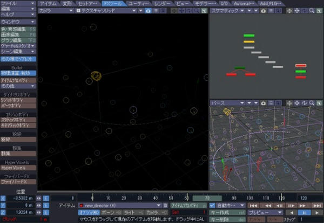
Task: Open the new_director (4) item dropdown
Action: 120,205
